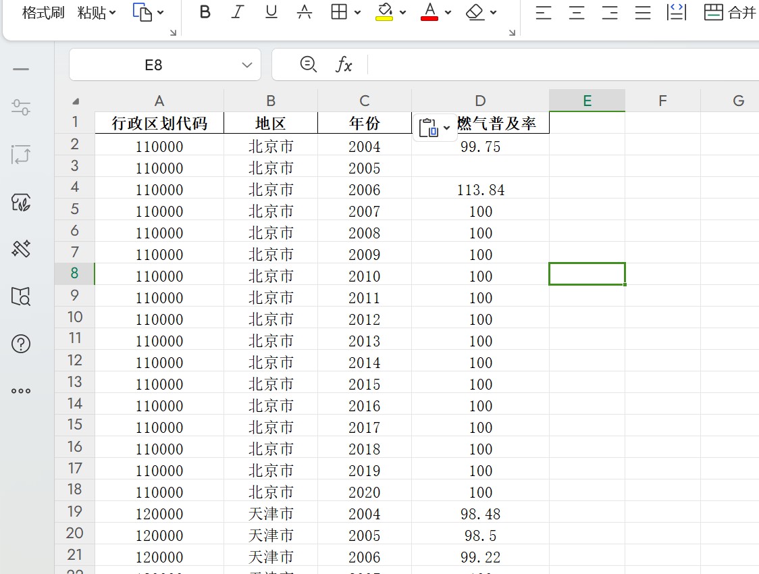Click the zoom search icon in formula bar

pyautogui.click(x=309, y=64)
